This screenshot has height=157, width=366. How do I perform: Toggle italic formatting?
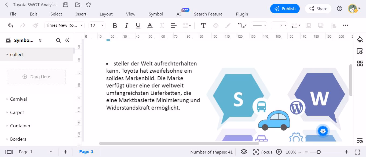tap(126, 26)
